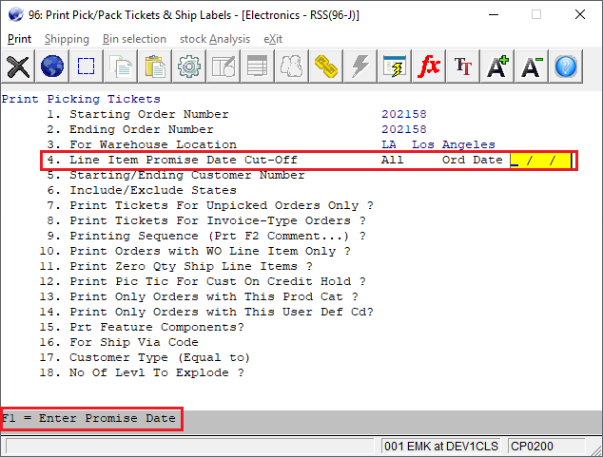Open the Shipping menu
Image resolution: width=603 pixels, height=457 pixels.
pos(67,39)
